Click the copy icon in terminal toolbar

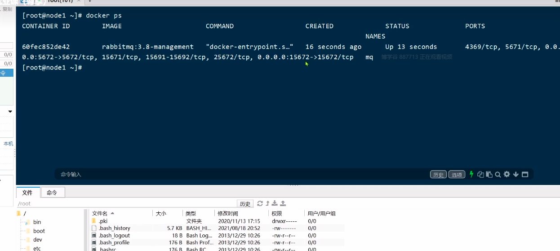[x=480, y=174]
